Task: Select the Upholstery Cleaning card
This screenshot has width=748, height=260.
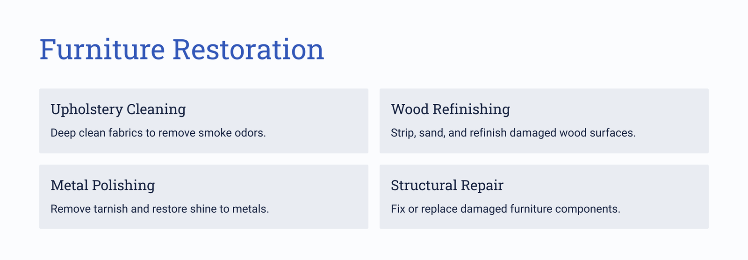Action: click(204, 121)
